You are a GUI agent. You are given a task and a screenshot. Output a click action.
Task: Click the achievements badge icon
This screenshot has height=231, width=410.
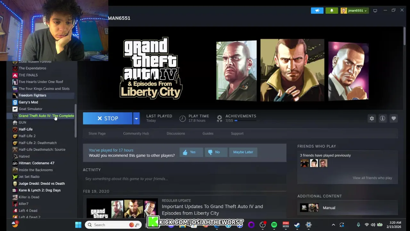pos(219,118)
